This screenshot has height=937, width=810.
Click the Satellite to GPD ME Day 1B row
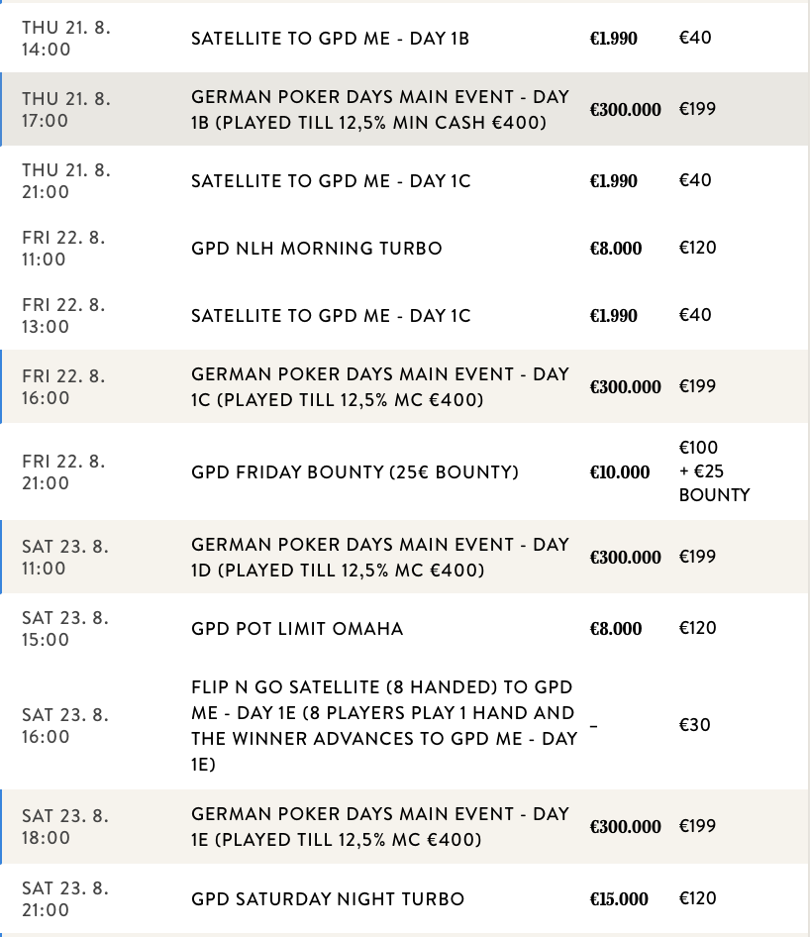coord(330,39)
